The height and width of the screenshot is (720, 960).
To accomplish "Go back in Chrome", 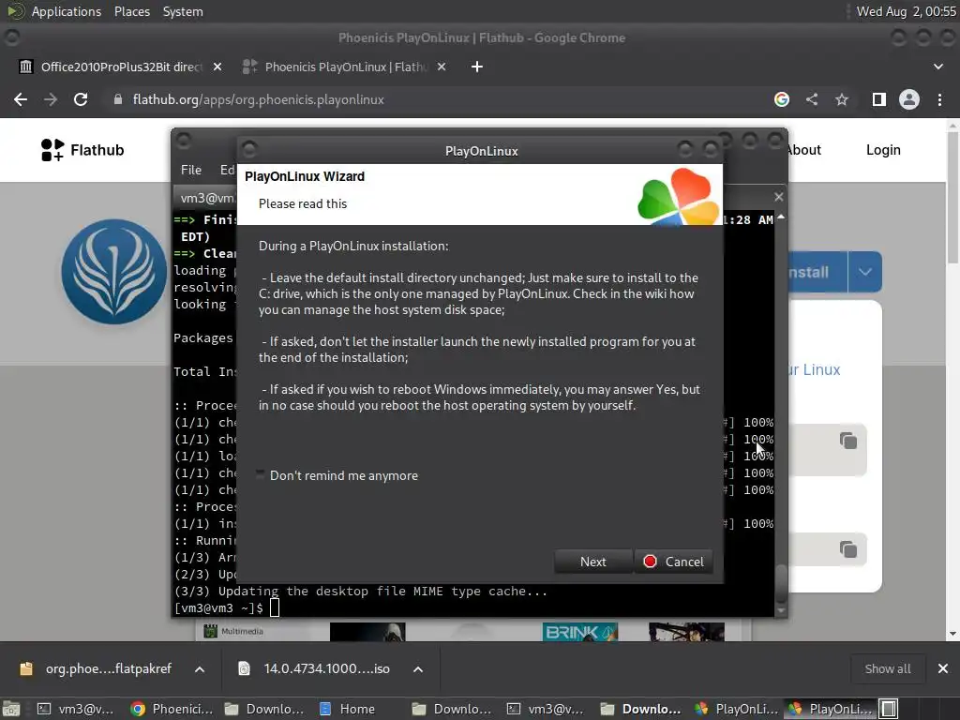I will pos(21,99).
